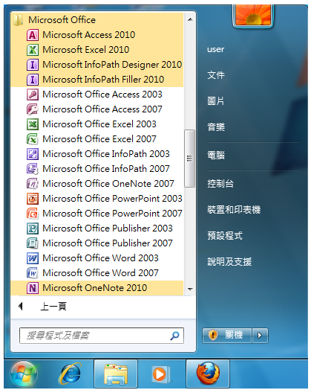Click the Office Access 2007 icon

(33, 109)
